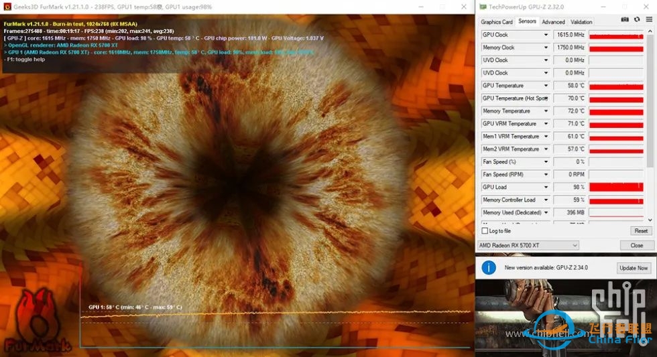Click the GPU Clock history graph
The image size is (657, 357).
tap(616, 35)
